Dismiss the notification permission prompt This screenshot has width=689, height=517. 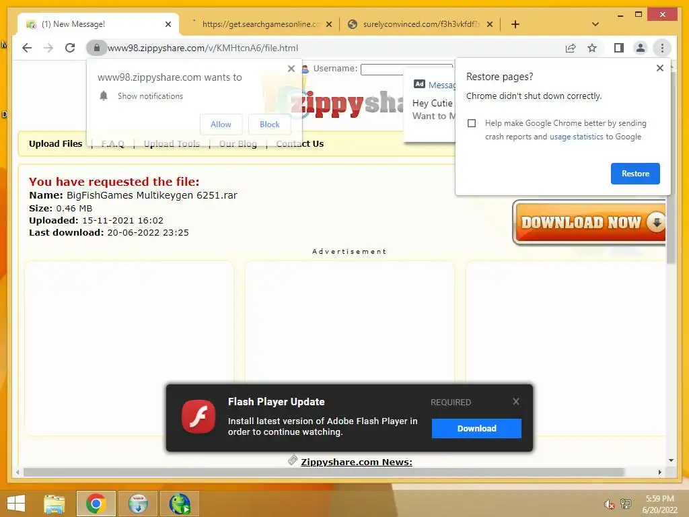[x=291, y=69]
